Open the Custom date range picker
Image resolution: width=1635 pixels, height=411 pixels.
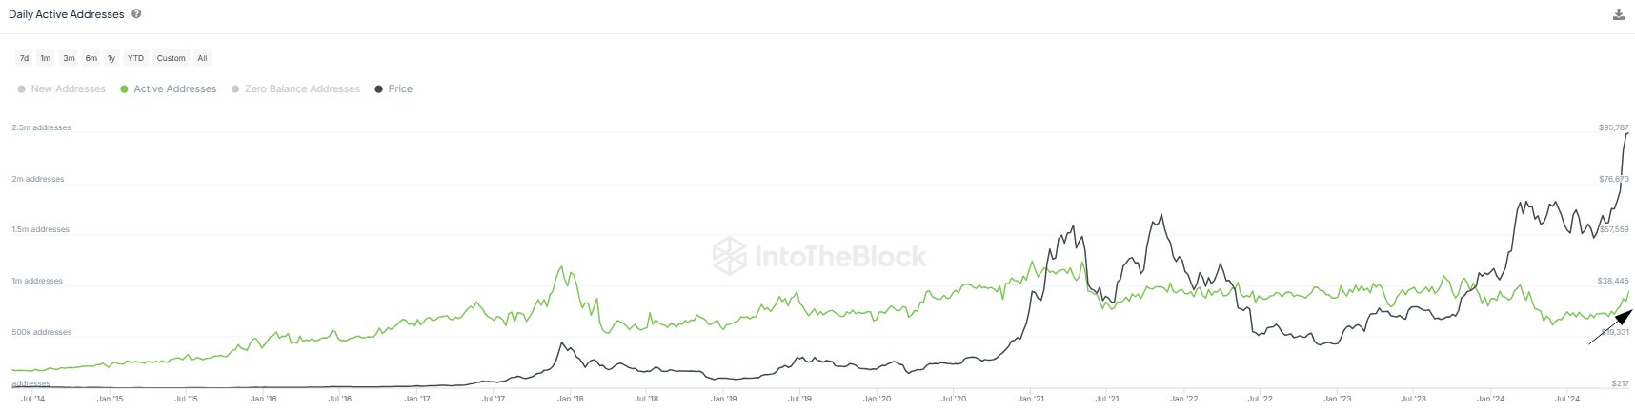click(171, 58)
